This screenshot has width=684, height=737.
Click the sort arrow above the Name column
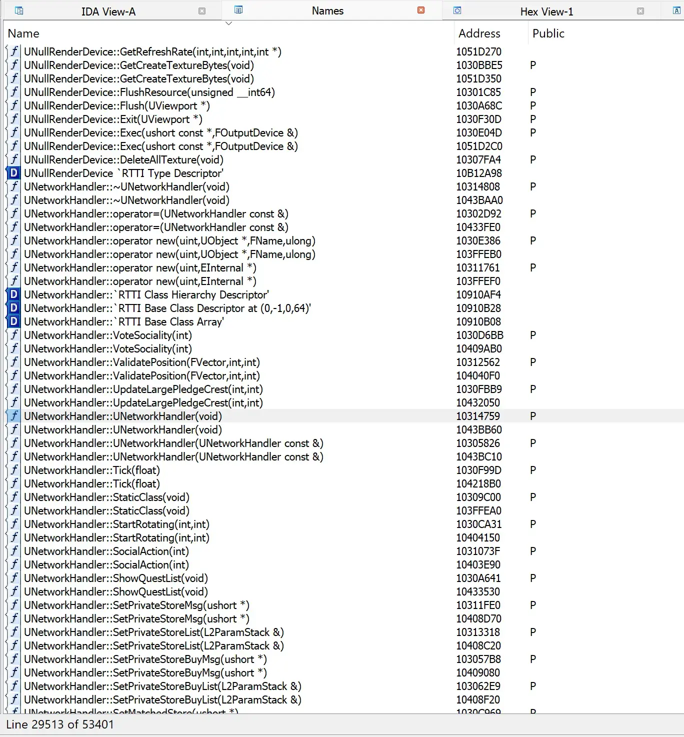point(228,23)
